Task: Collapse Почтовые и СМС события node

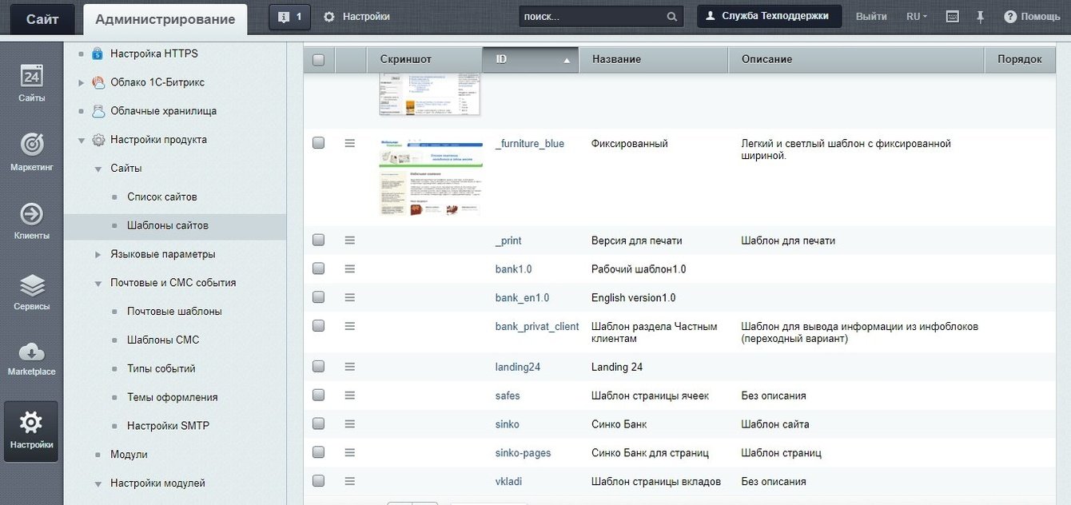Action: pos(98,283)
